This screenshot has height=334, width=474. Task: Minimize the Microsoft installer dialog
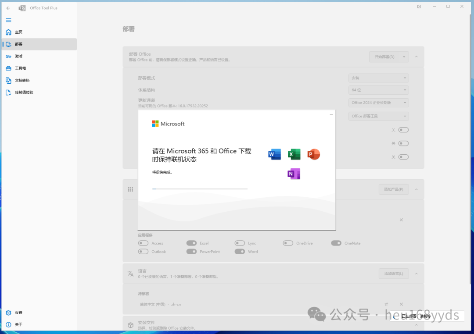point(331,114)
